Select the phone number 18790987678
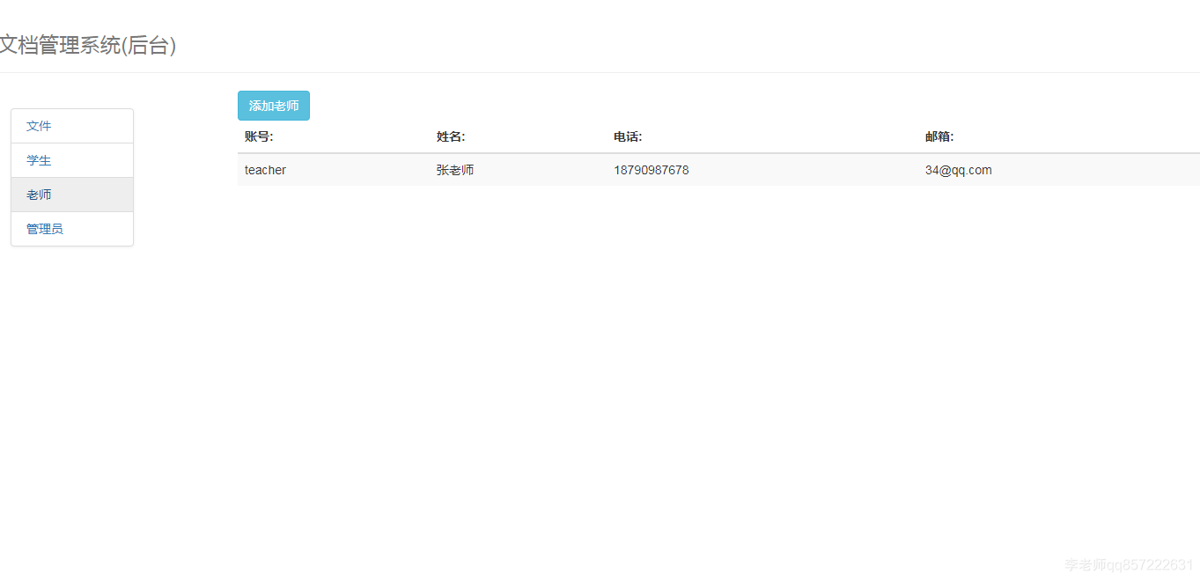1200x581 pixels. click(652, 170)
